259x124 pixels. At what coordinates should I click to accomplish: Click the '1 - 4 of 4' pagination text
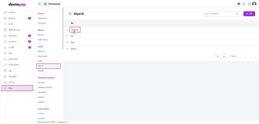[233, 56]
